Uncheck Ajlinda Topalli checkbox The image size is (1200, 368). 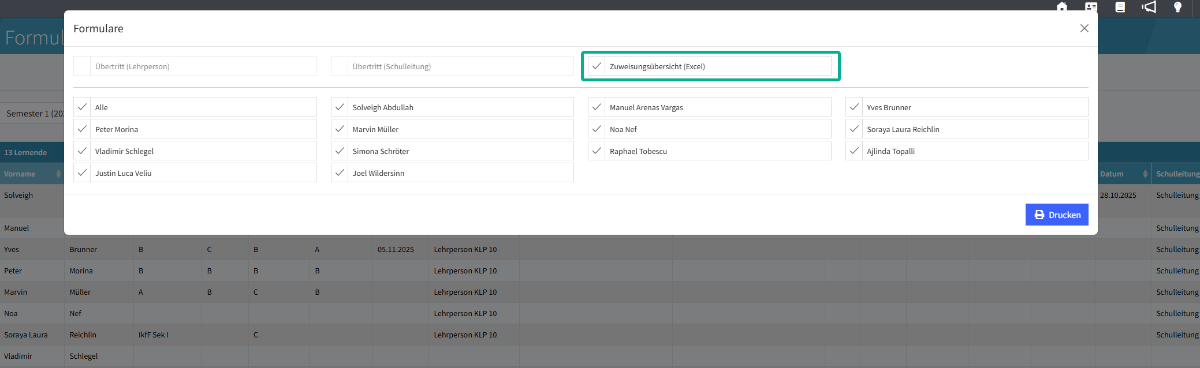(854, 151)
